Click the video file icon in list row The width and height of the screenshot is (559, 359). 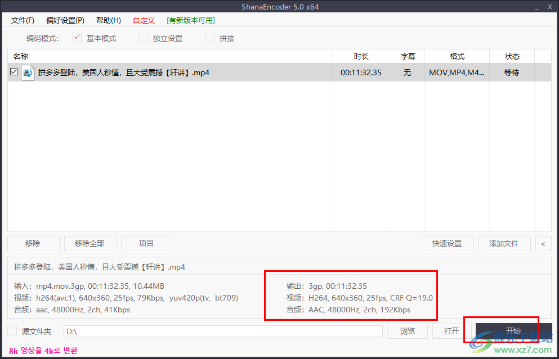tap(28, 72)
